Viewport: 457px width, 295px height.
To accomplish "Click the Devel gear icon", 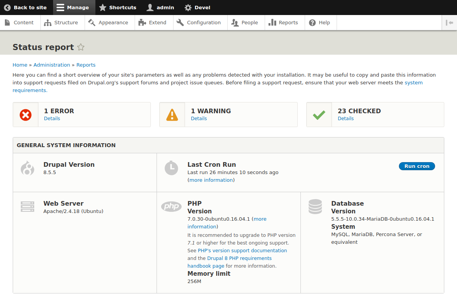I will click(188, 8).
